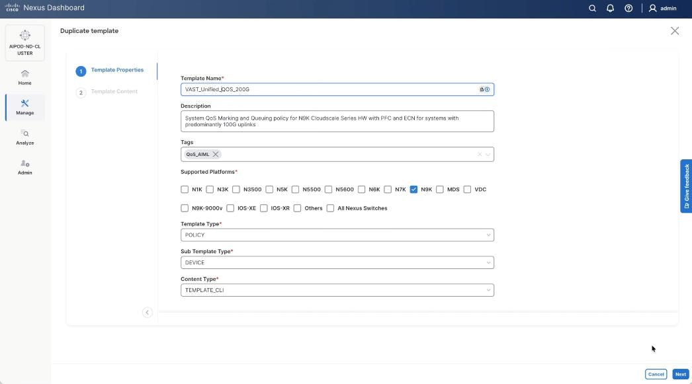The width and height of the screenshot is (692, 384).
Task: Click Next to proceed
Action: tap(681, 373)
